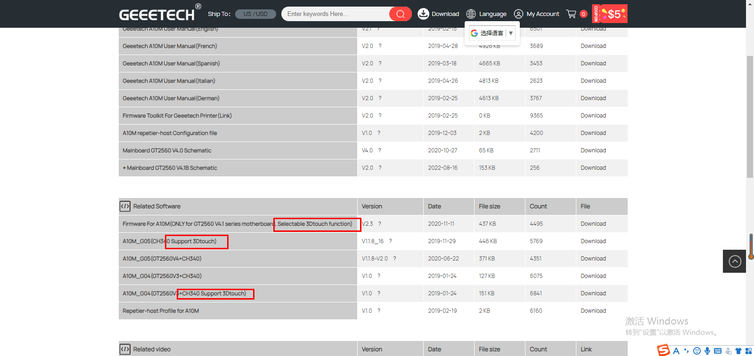Click the page vertical scrollbar thumb
754x356 pixels.
point(750,117)
